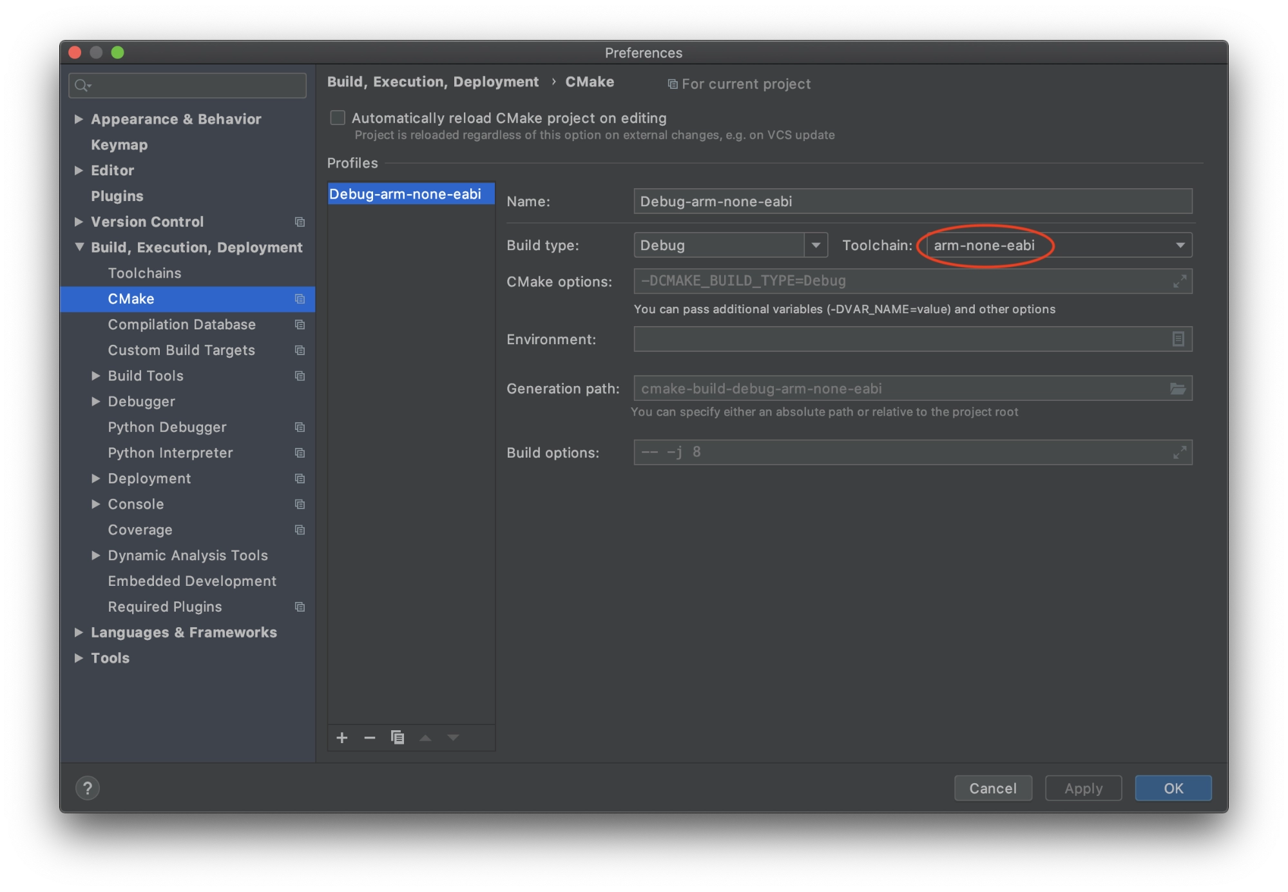Image resolution: width=1288 pixels, height=892 pixels.
Task: Select the Build type Debug dropdown
Action: pyautogui.click(x=729, y=245)
